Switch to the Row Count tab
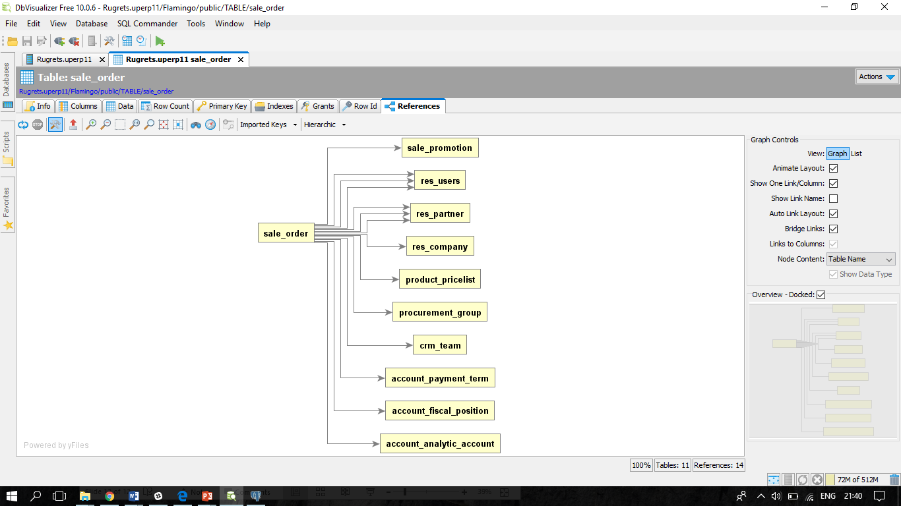The height and width of the screenshot is (506, 901). (x=165, y=106)
